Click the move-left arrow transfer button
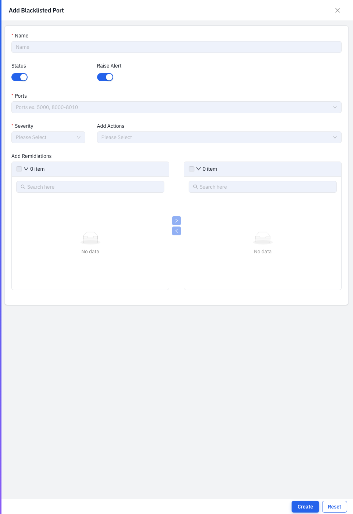Image resolution: width=353 pixels, height=514 pixels. tap(176, 231)
